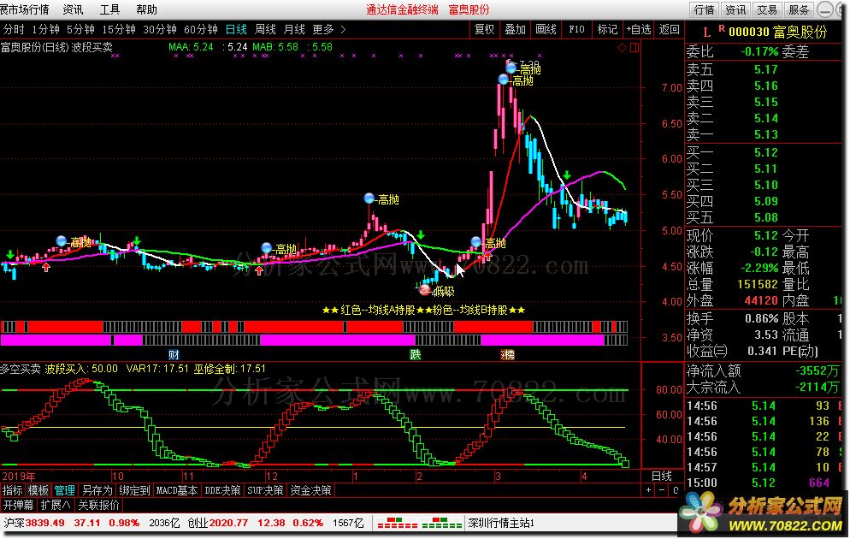This screenshot has height=539, width=850.
Task: Click the 返回 back button
Action: coord(670,29)
